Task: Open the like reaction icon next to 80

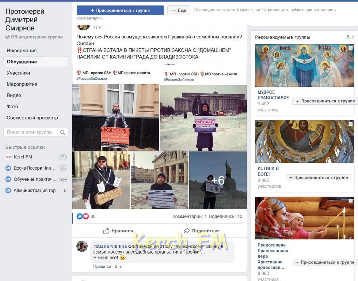Action: click(80, 216)
